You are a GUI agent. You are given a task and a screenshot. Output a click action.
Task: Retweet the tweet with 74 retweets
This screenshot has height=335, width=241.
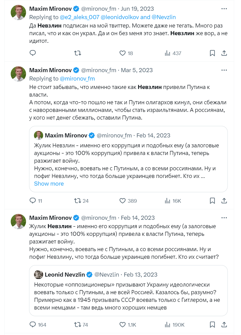(x=78, y=325)
